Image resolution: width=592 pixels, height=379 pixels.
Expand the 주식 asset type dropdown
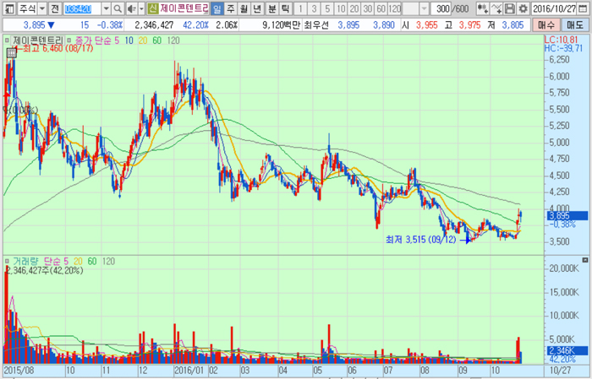point(41,8)
